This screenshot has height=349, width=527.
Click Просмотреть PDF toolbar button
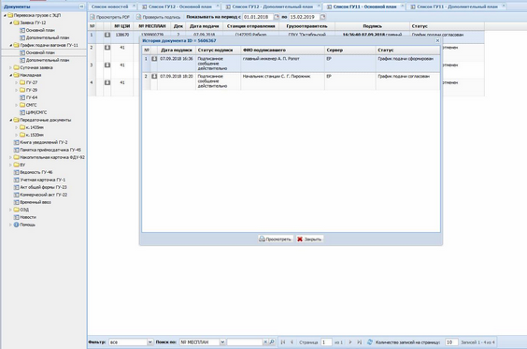tap(110, 17)
